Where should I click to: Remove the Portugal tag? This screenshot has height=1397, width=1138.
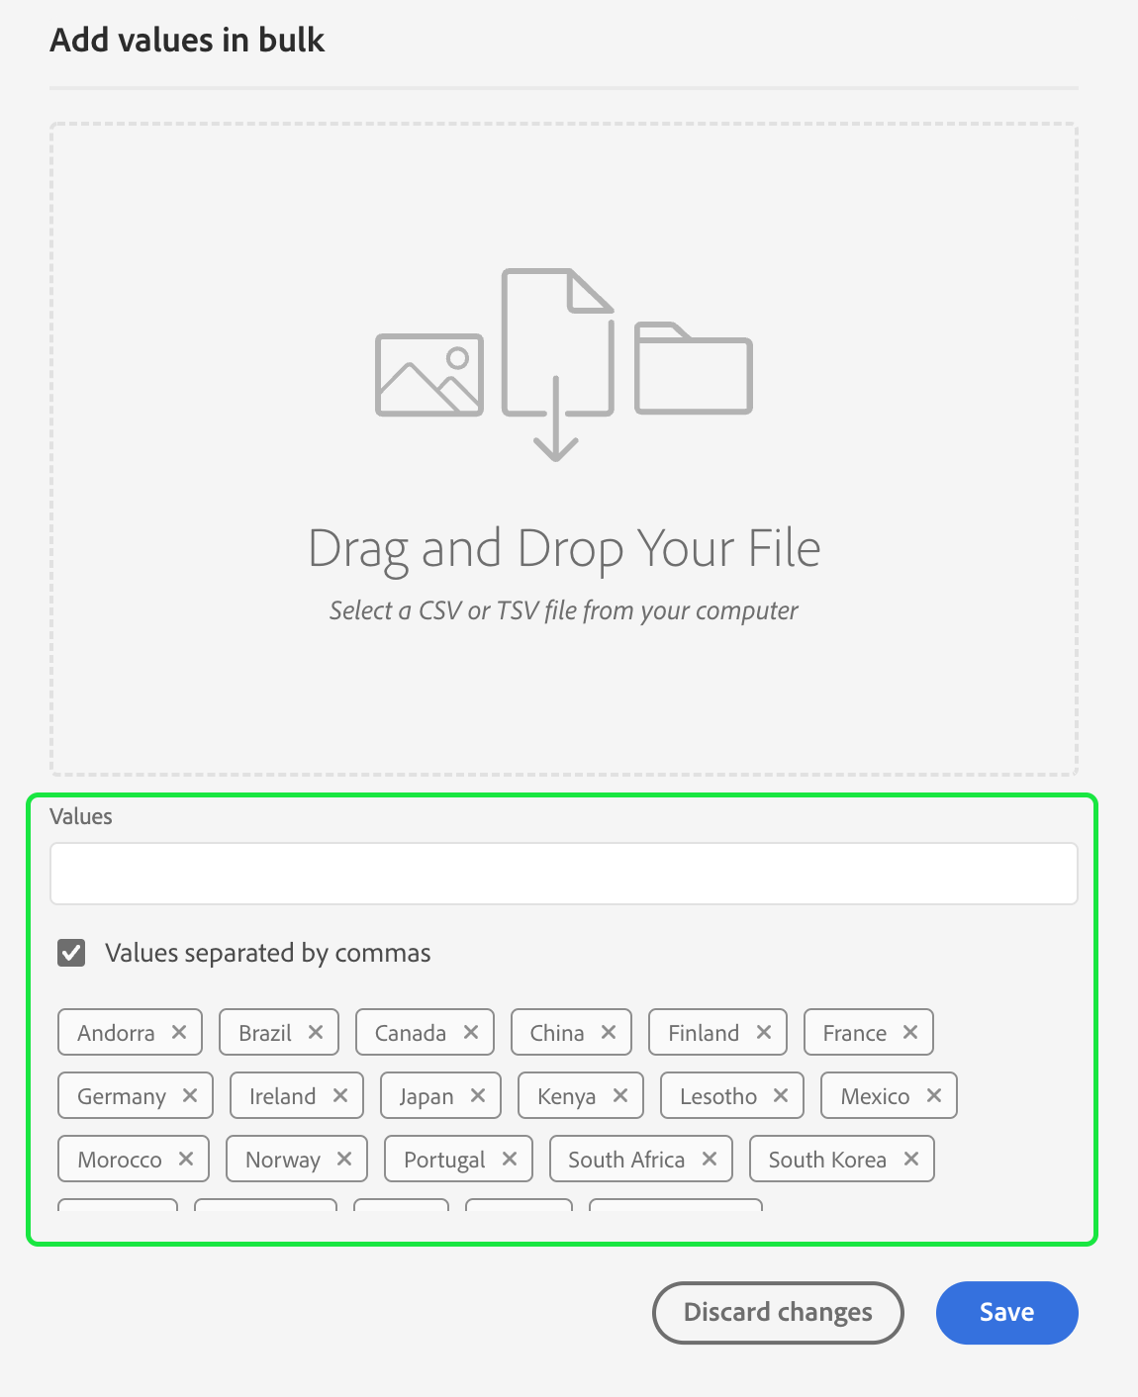coord(510,1159)
